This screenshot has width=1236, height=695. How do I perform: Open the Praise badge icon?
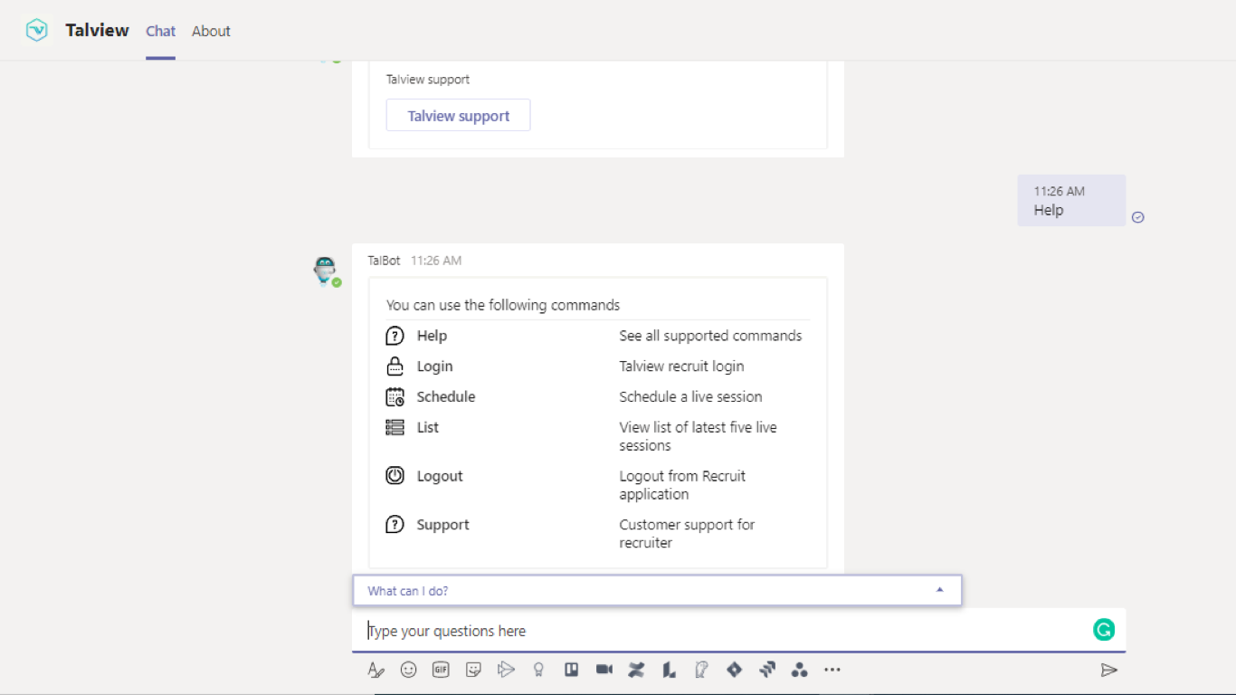coord(538,670)
